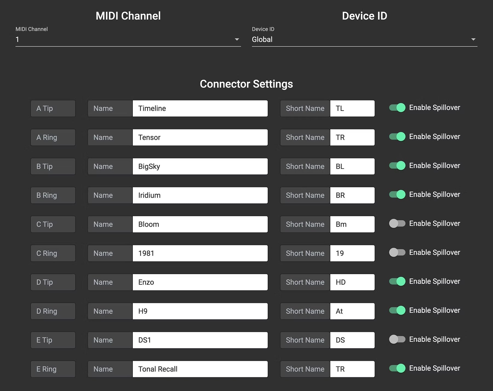Edit the Timeline name field
This screenshot has width=493, height=391.
200,108
